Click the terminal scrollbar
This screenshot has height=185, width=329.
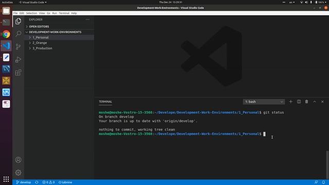tap(327, 164)
